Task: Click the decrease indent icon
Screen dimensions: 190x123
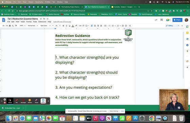Action: (123, 26)
